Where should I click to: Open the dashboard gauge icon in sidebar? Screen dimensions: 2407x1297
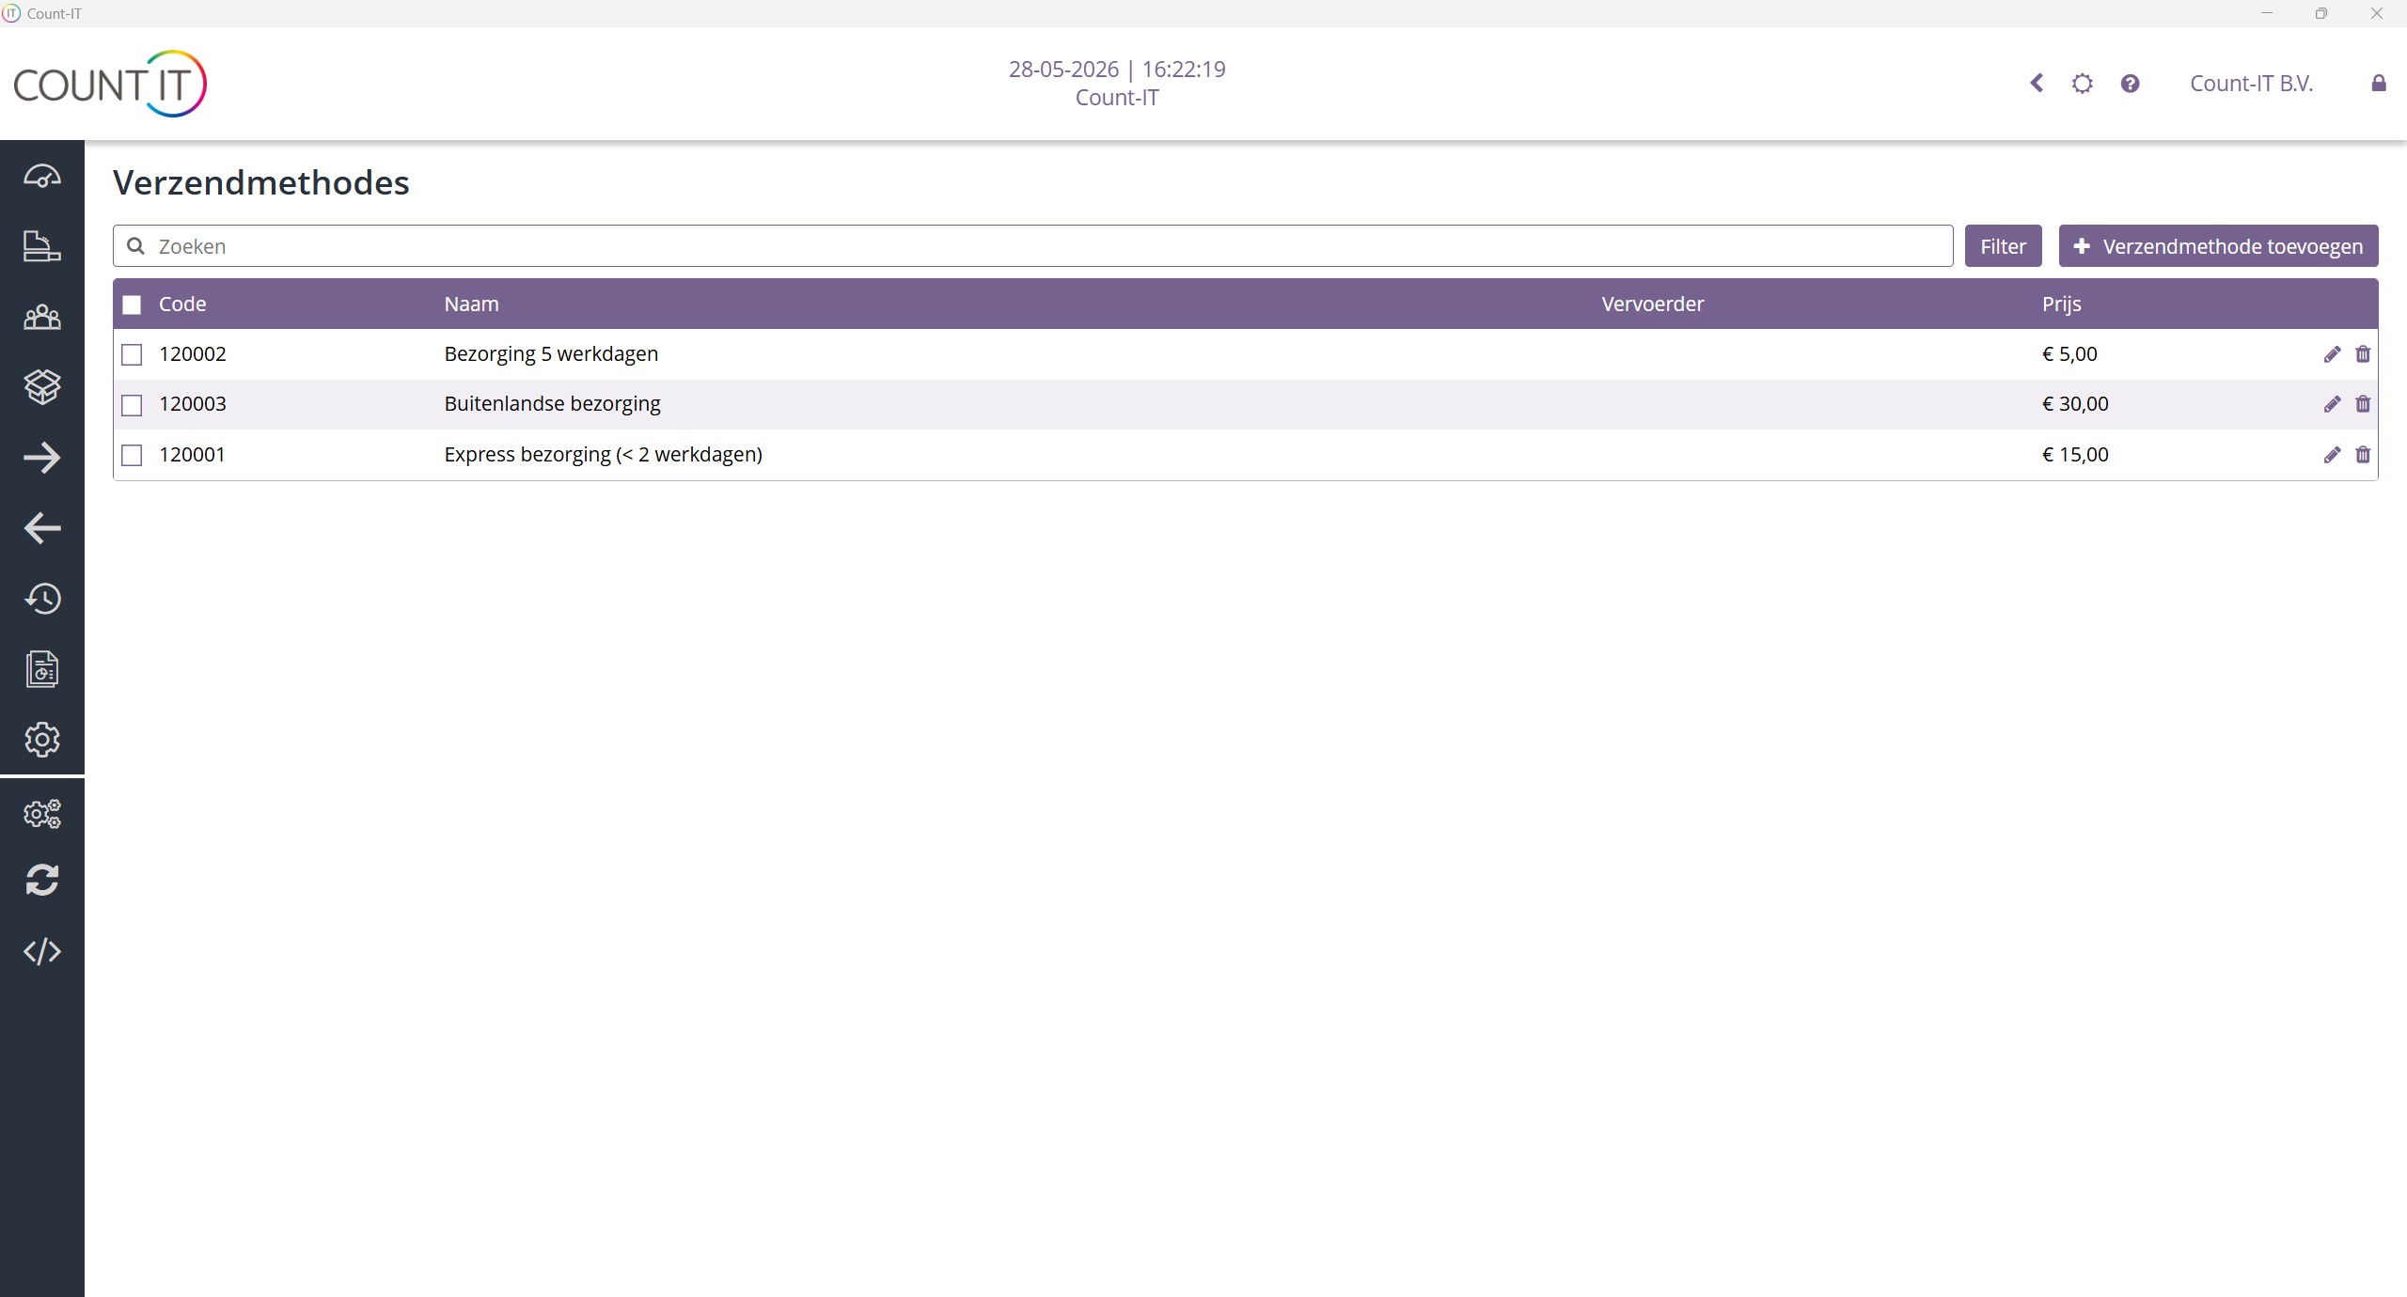click(x=42, y=176)
